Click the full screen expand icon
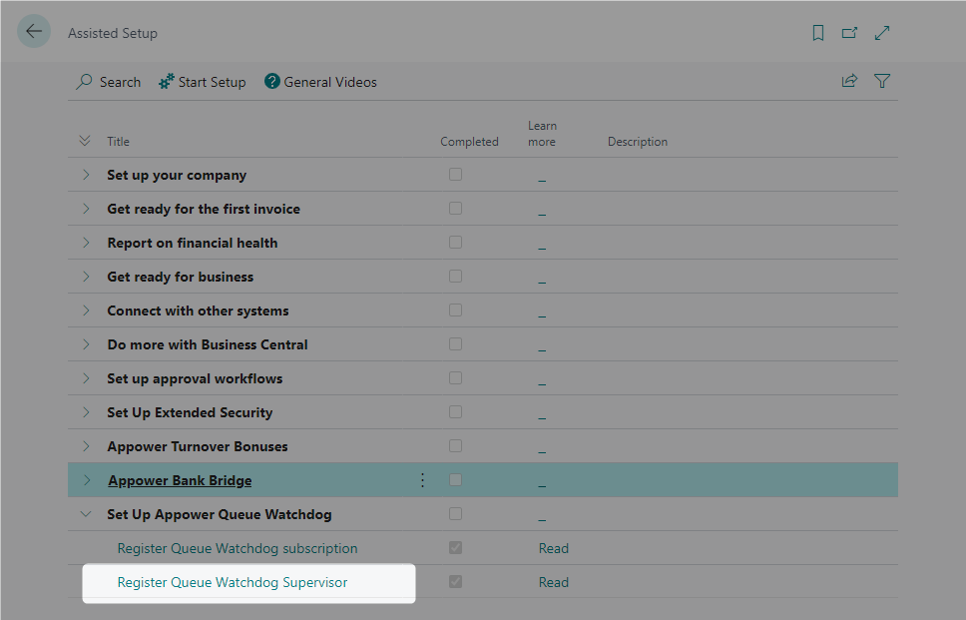 tap(881, 32)
